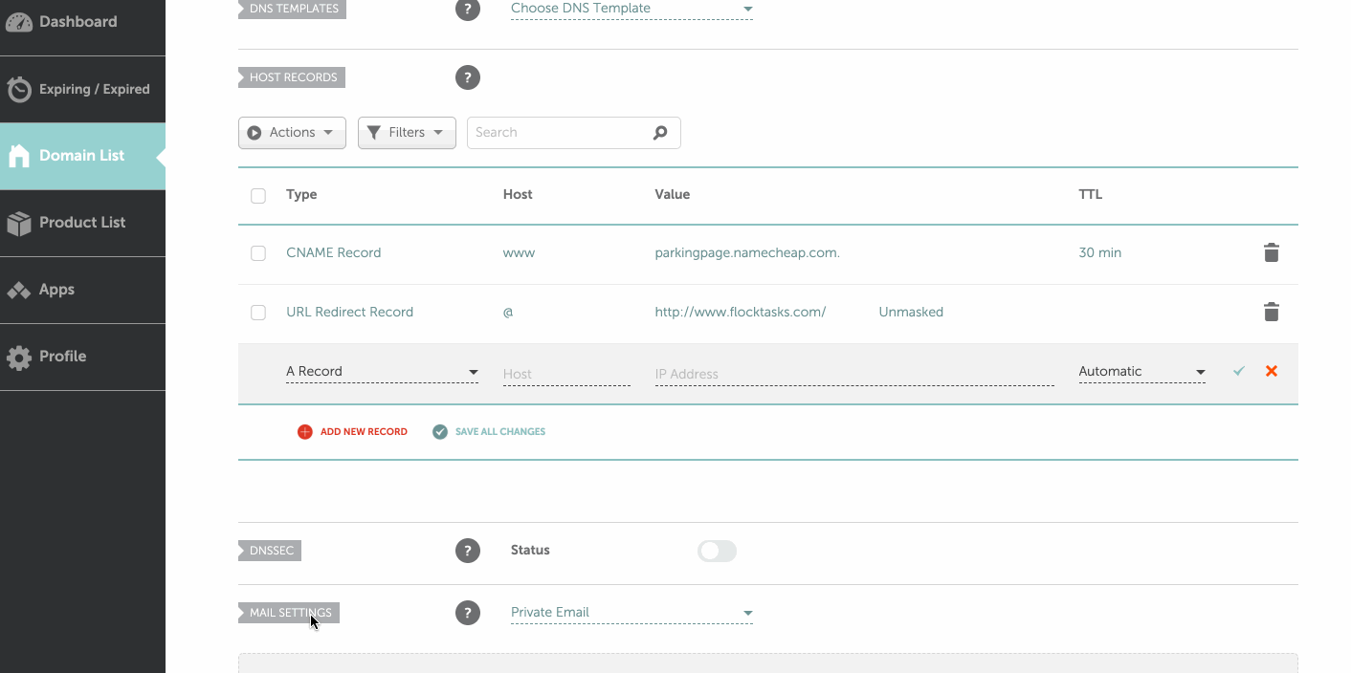Viewport: 1351px width, 673px height.
Task: Click the DNS TEMPLATES section tag
Action: 292,10
